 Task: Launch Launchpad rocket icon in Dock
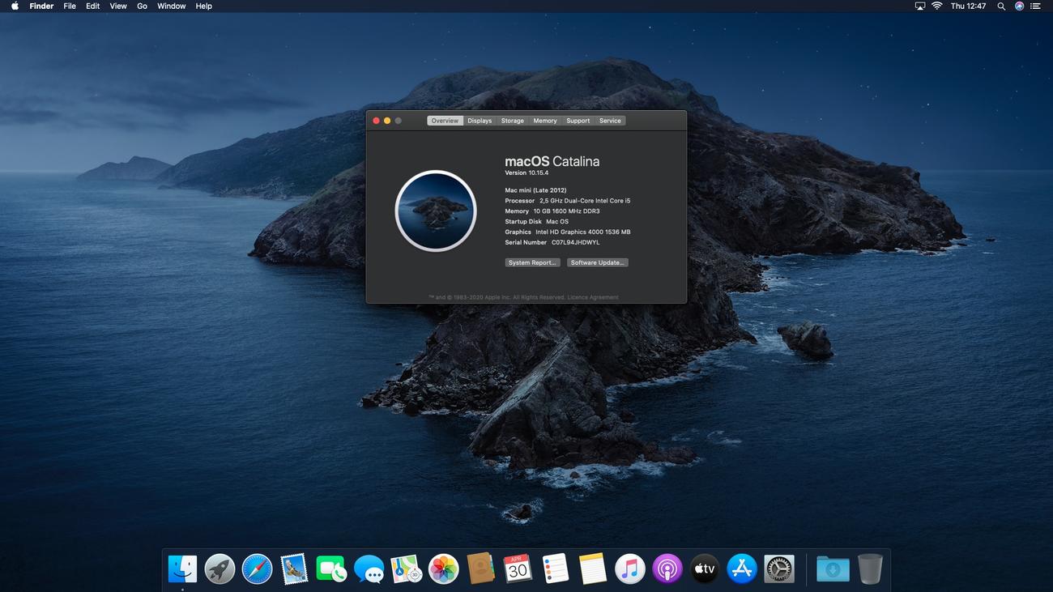(220, 569)
